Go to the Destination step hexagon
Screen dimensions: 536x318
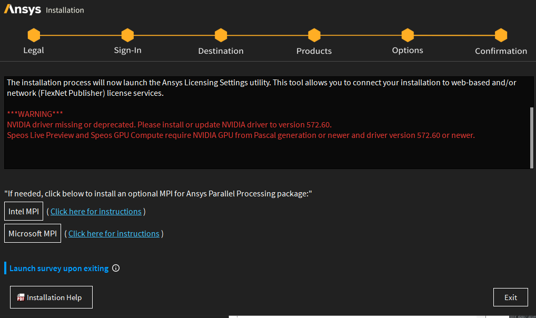221,35
